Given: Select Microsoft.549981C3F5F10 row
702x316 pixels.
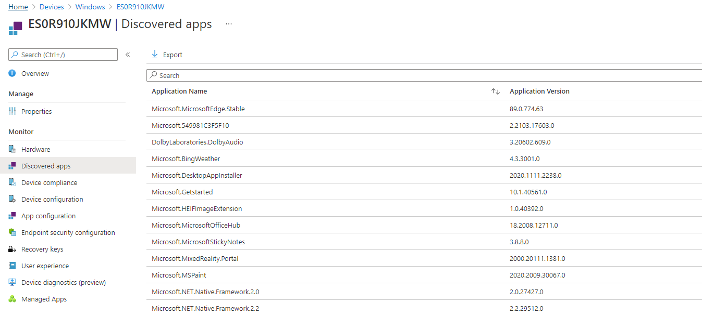Looking at the screenshot, I should 424,126.
